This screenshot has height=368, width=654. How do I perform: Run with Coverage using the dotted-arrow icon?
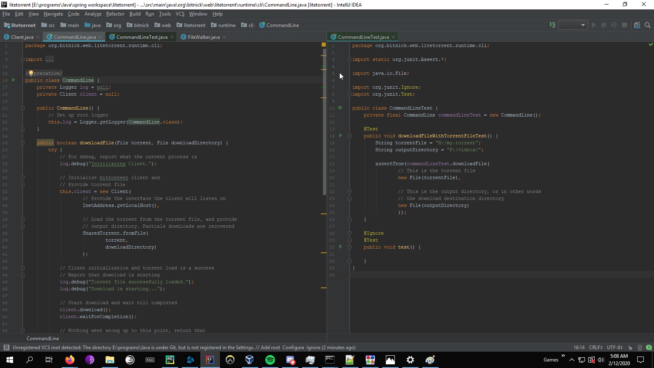tap(614, 25)
